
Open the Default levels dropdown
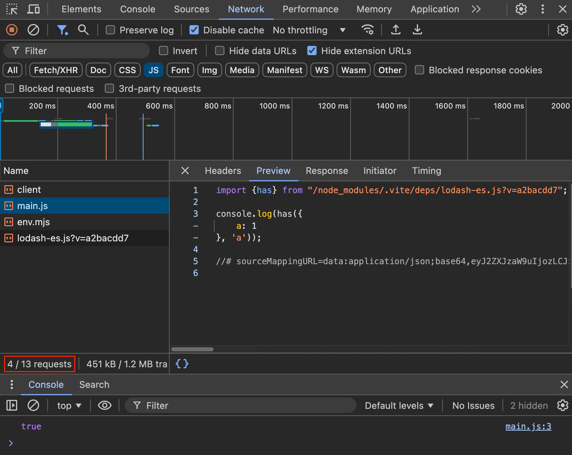click(x=398, y=405)
